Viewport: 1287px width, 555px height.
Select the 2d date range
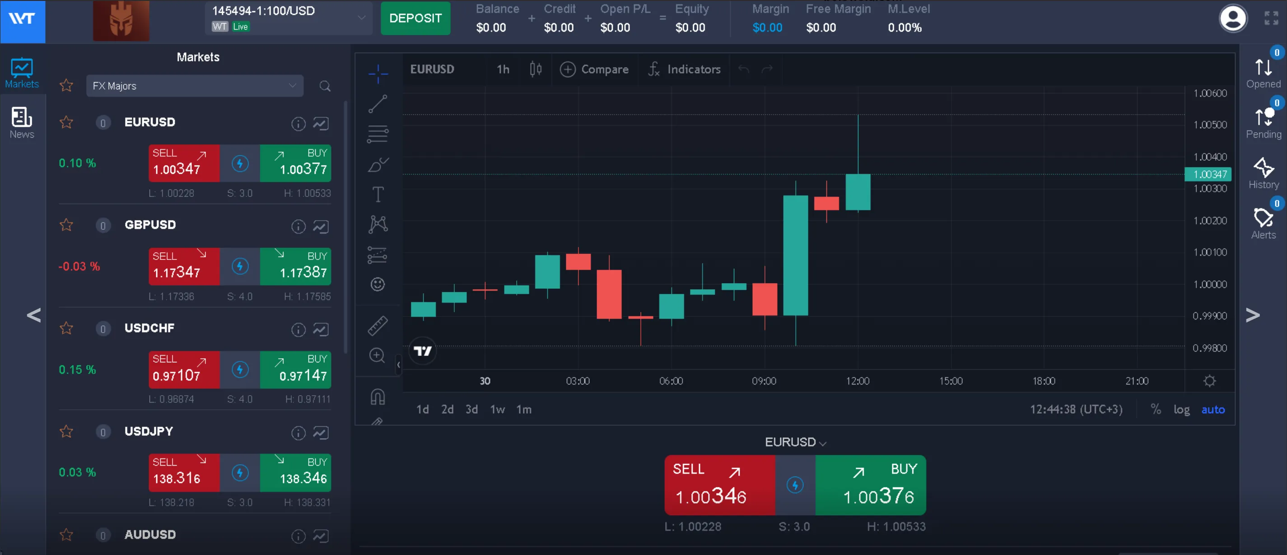coord(447,410)
